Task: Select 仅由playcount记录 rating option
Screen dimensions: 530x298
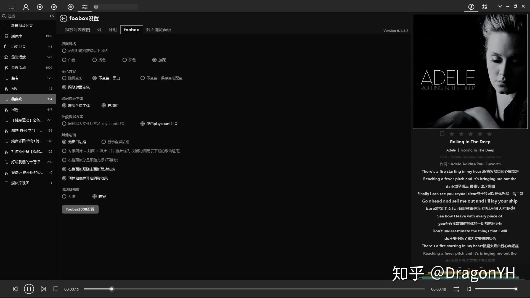Action: pyautogui.click(x=143, y=123)
